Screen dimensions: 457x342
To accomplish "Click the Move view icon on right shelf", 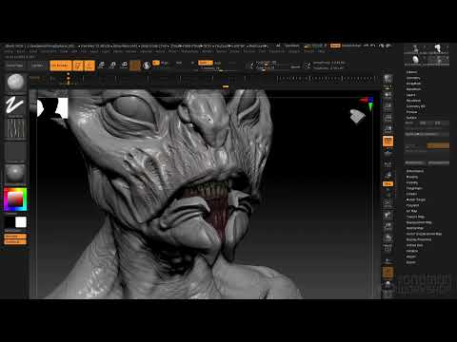I will tap(387, 215).
